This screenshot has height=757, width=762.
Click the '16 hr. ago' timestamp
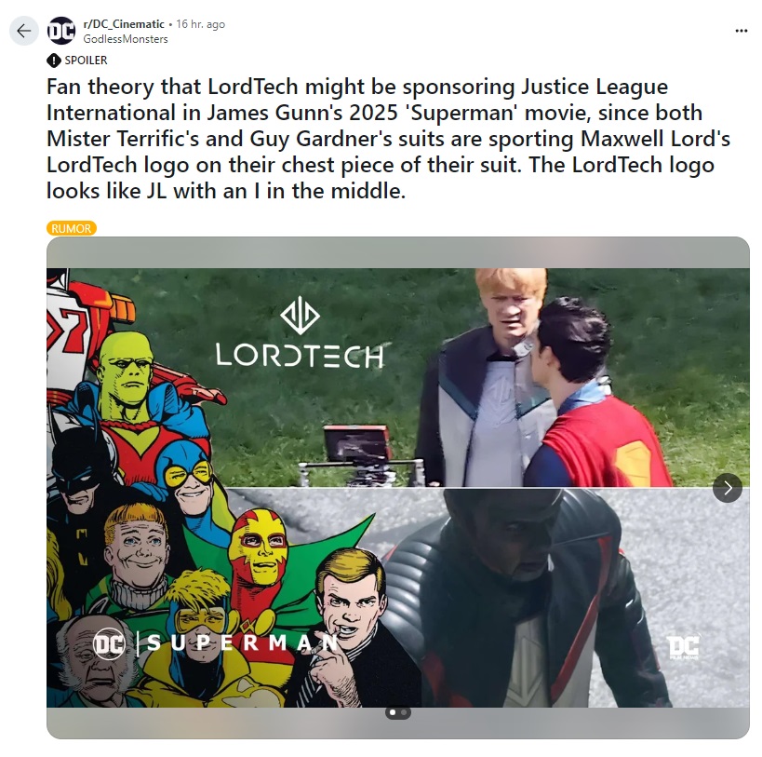click(201, 24)
